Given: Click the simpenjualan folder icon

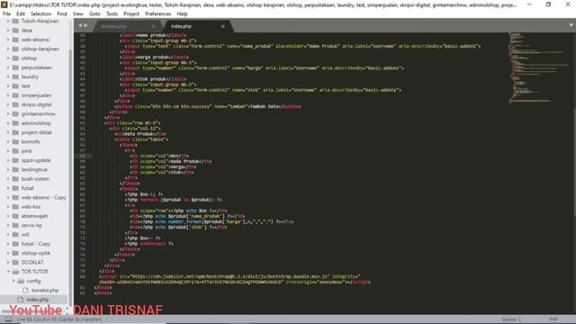Looking at the screenshot, I should tap(15, 95).
